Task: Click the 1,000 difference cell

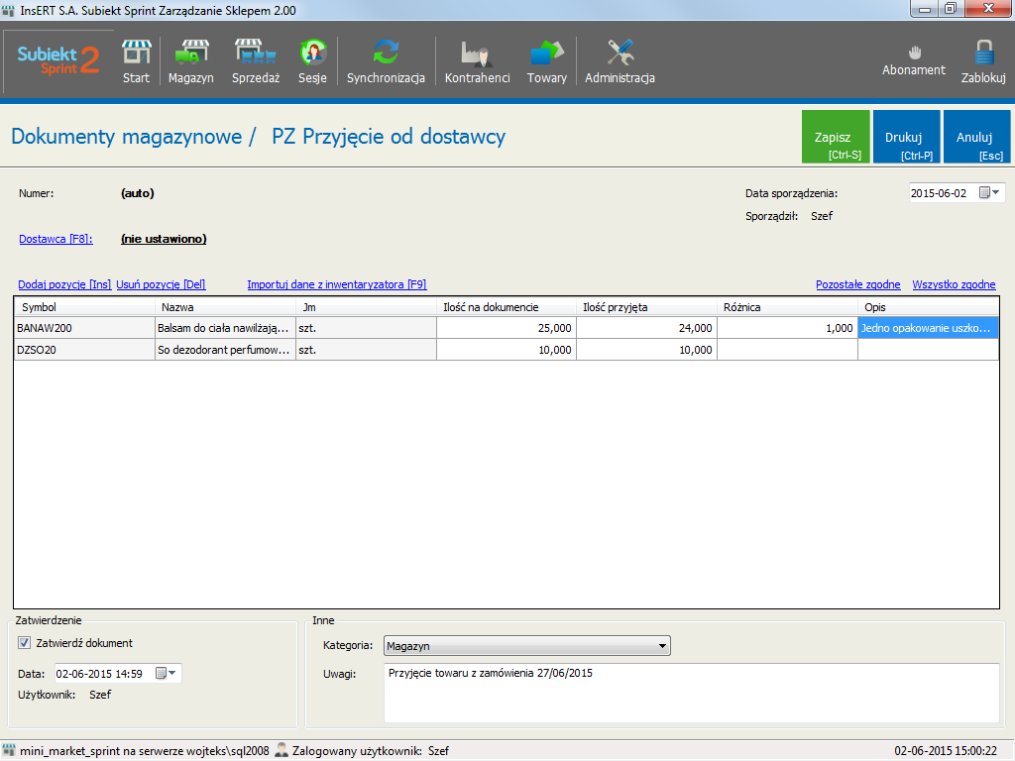Action: 787,328
